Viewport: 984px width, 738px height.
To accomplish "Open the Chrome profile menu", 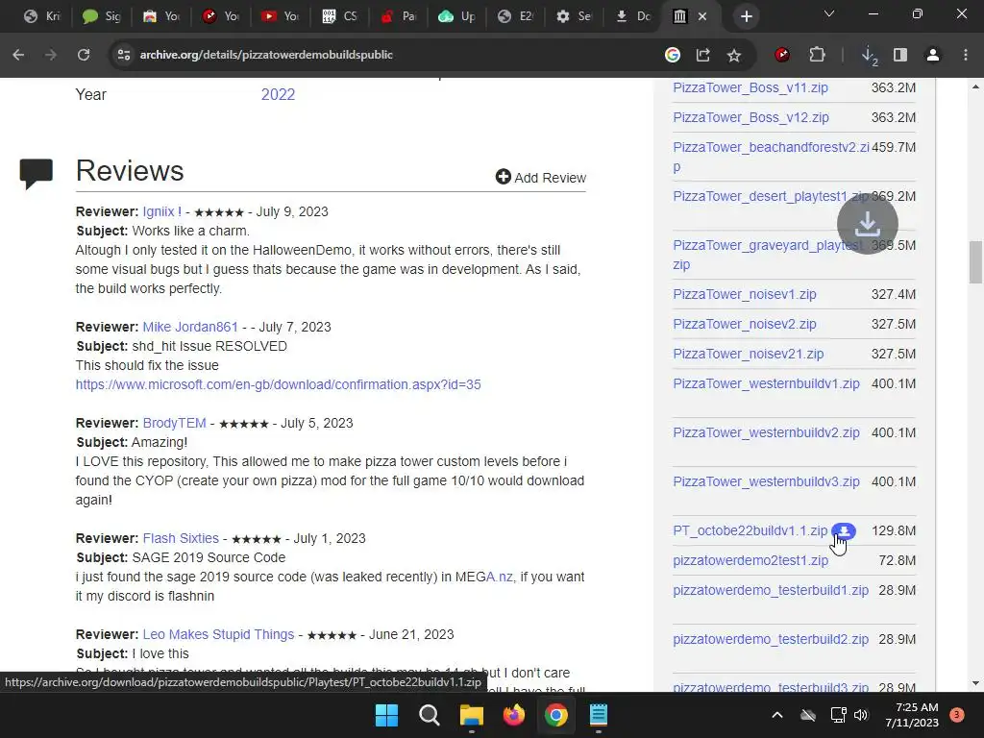I will [x=933, y=55].
